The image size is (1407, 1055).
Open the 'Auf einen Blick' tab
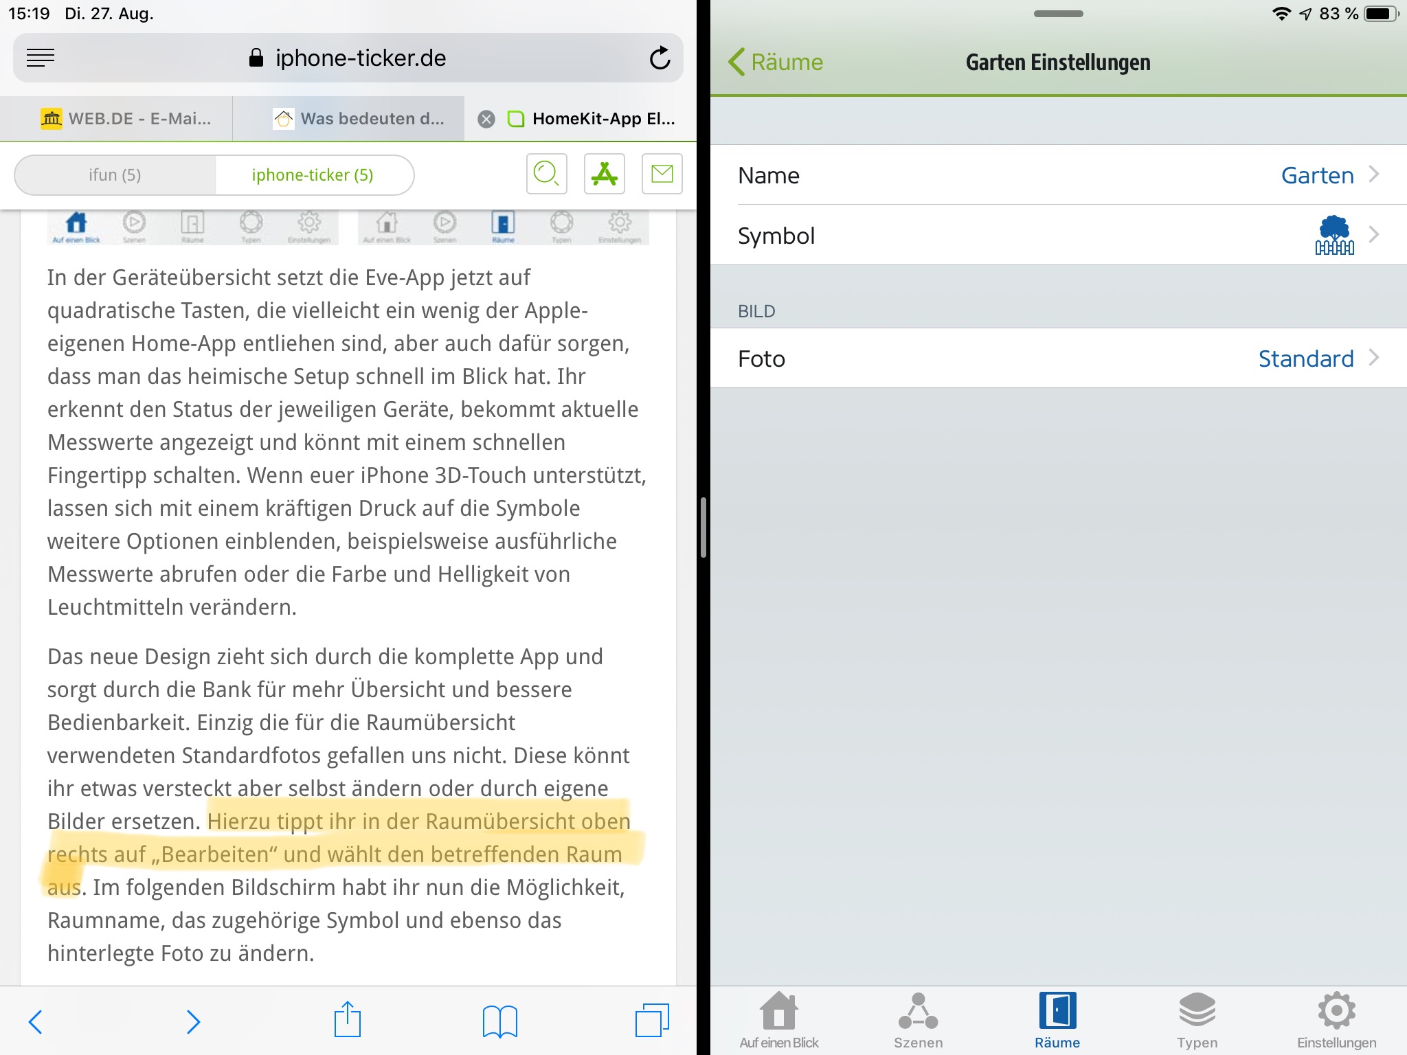tap(779, 1021)
